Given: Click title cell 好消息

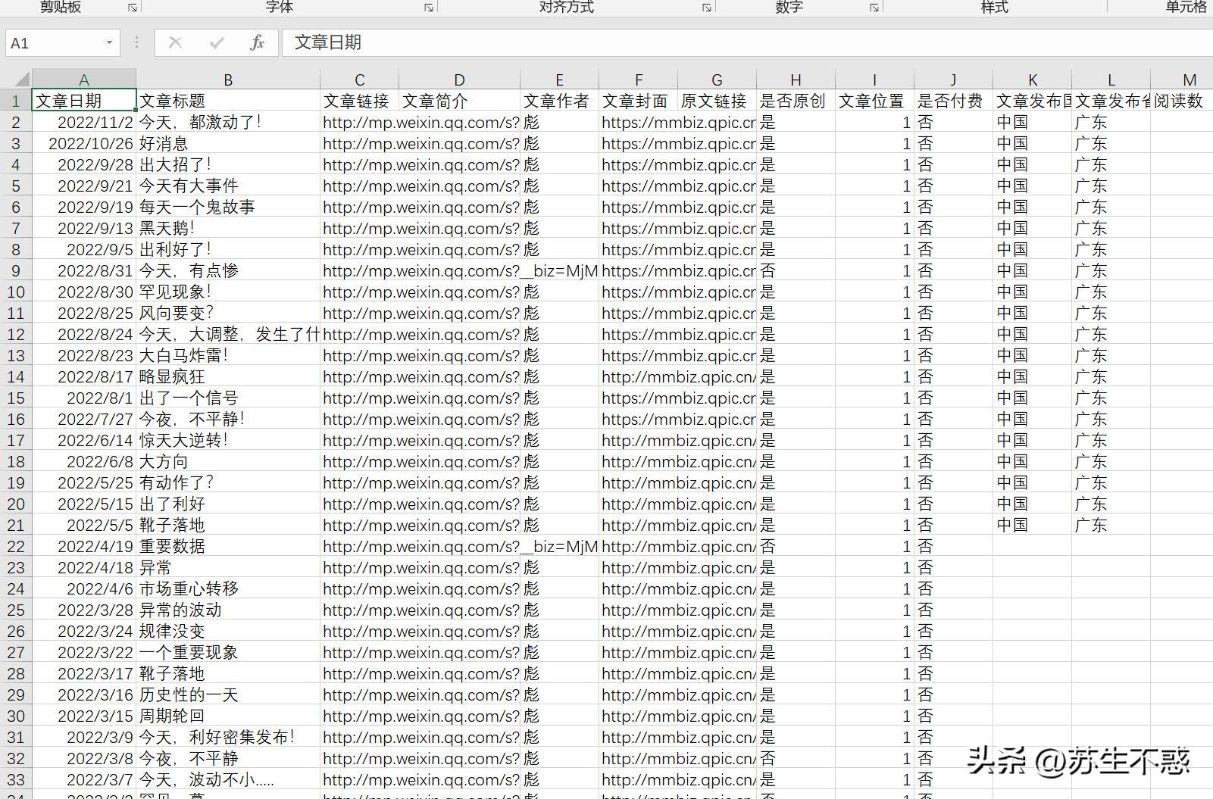Looking at the screenshot, I should coord(228,143).
